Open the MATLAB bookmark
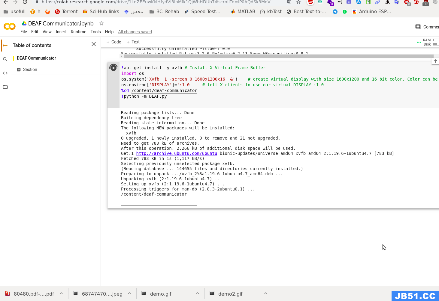Screen dimensions: 439x301 (x=243, y=12)
